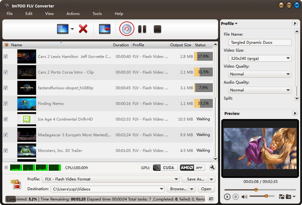
Task: Open the snapshot options dropdown arrow
Action: pyautogui.click(x=294, y=196)
